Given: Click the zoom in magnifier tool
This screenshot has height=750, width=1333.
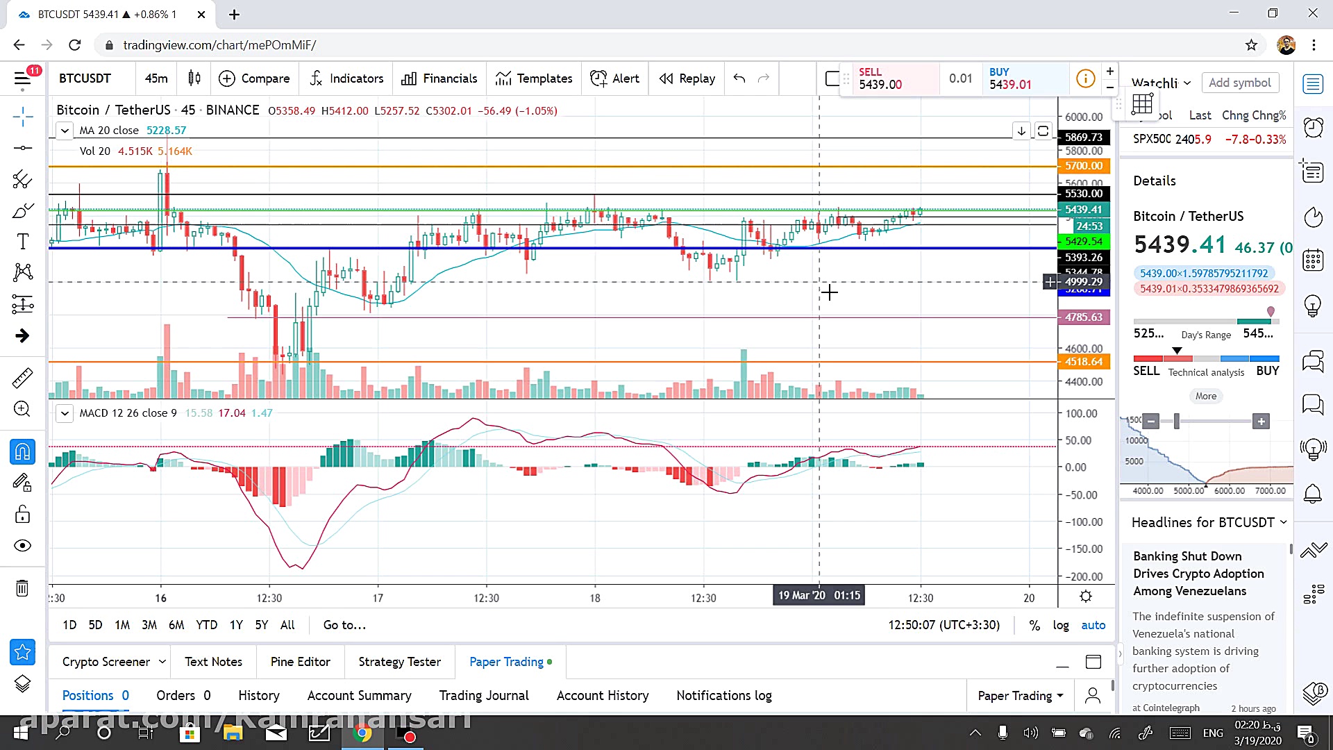Looking at the screenshot, I should coord(22,409).
